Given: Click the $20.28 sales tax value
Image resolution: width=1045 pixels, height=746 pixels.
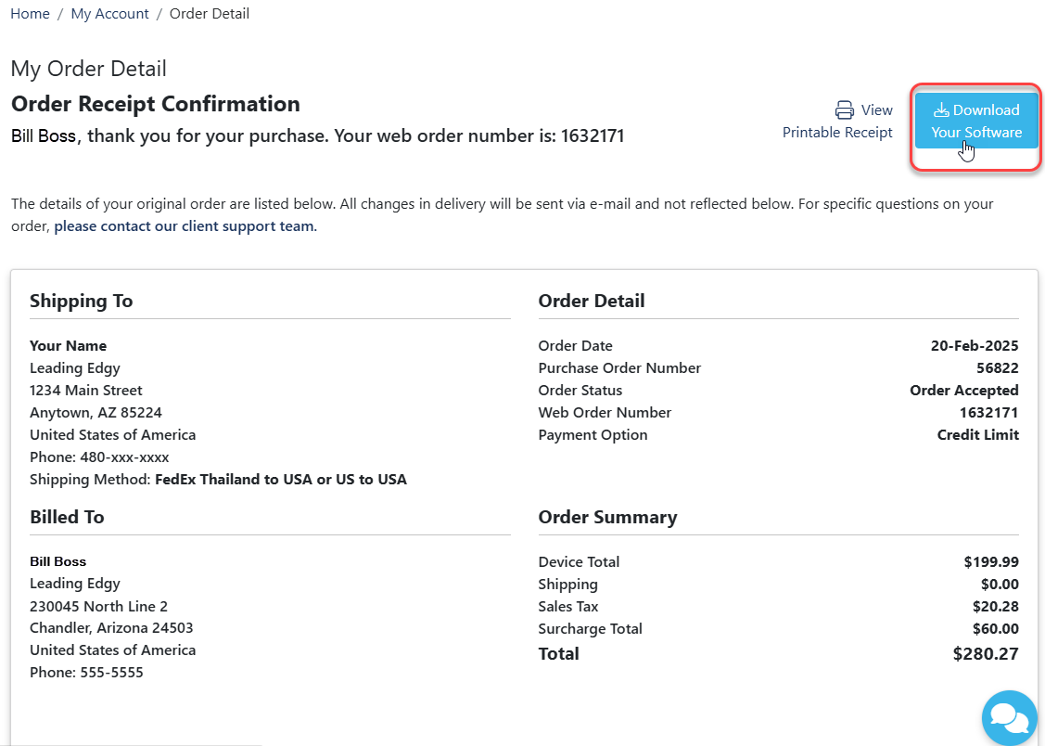Looking at the screenshot, I should point(999,607).
